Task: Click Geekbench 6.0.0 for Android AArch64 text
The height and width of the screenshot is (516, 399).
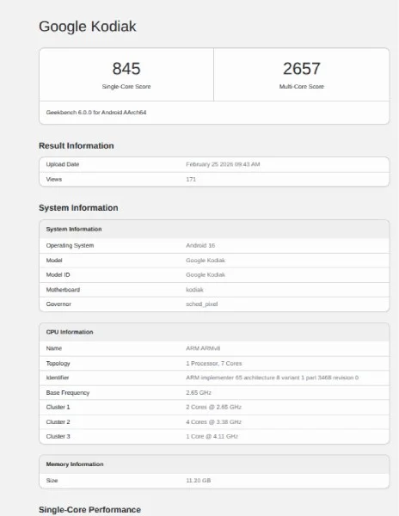Action: coord(96,113)
